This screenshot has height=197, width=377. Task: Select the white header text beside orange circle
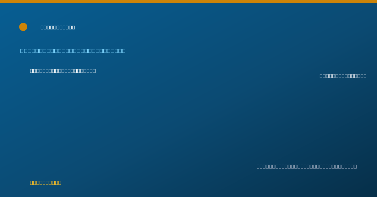tap(58, 27)
